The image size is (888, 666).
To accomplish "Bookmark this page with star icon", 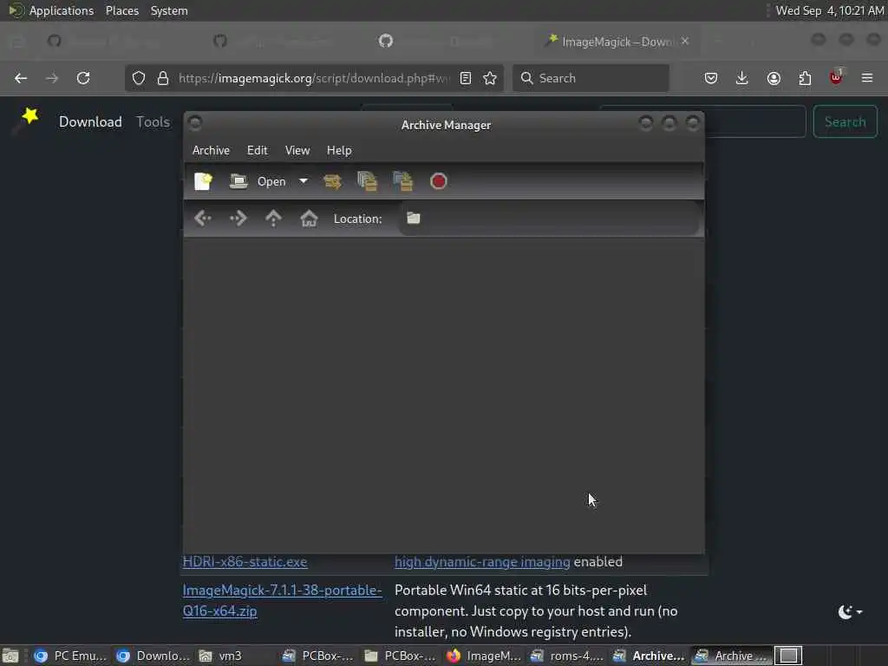I will click(x=491, y=78).
